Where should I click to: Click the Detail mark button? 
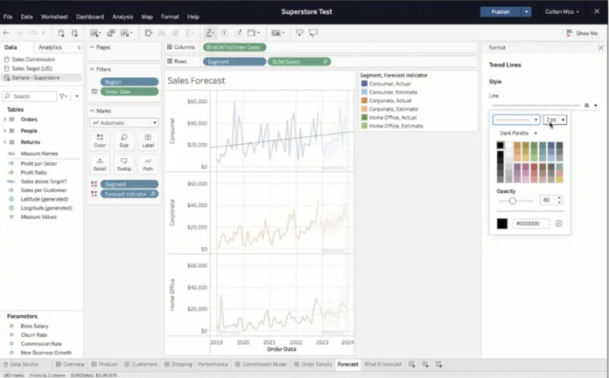click(100, 163)
